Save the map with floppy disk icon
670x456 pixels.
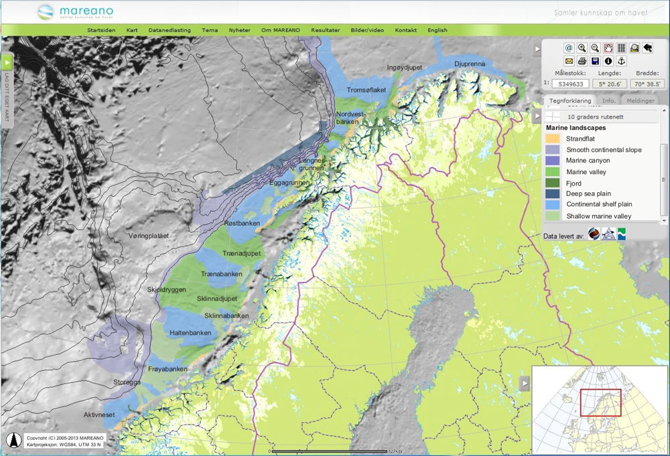pos(595,62)
